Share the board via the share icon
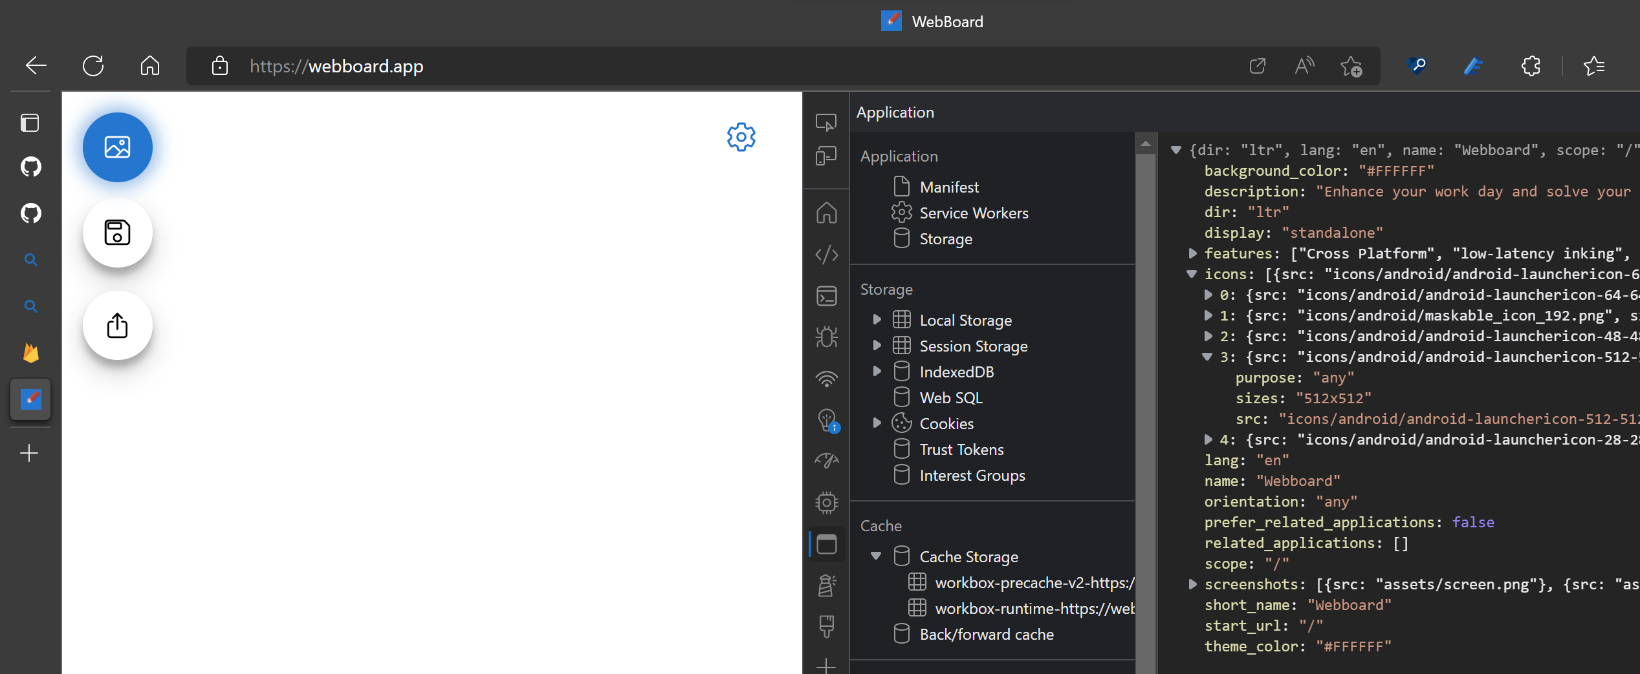Viewport: 1640px width, 674px height. pyautogui.click(x=117, y=326)
